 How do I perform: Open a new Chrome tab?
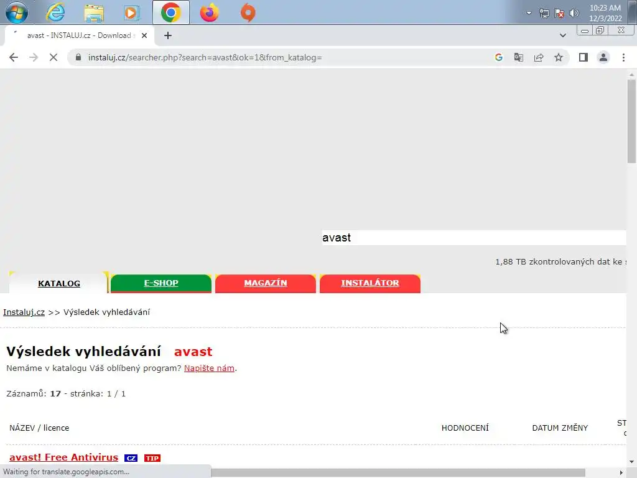tap(168, 35)
